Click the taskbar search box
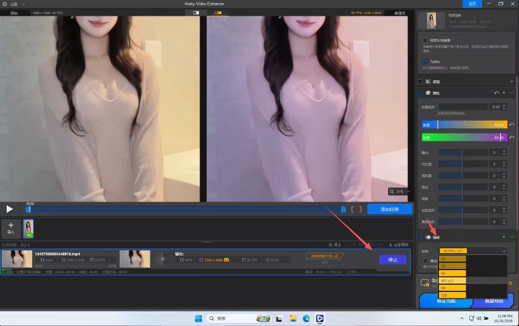 (238, 318)
